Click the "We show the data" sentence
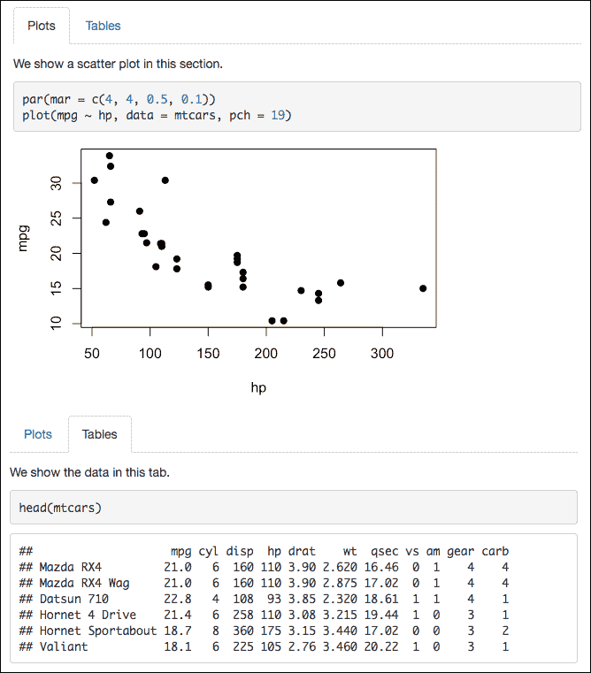Viewport: 591px width, 673px height. coord(89,472)
